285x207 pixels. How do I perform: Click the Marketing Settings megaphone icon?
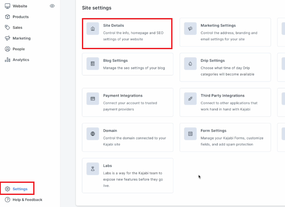pos(190,29)
